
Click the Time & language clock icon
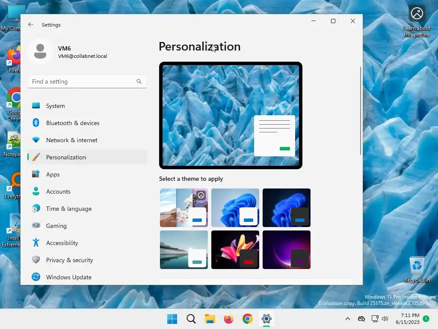pyautogui.click(x=36, y=209)
